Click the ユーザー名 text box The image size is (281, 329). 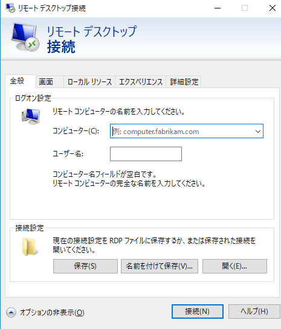click(x=146, y=154)
